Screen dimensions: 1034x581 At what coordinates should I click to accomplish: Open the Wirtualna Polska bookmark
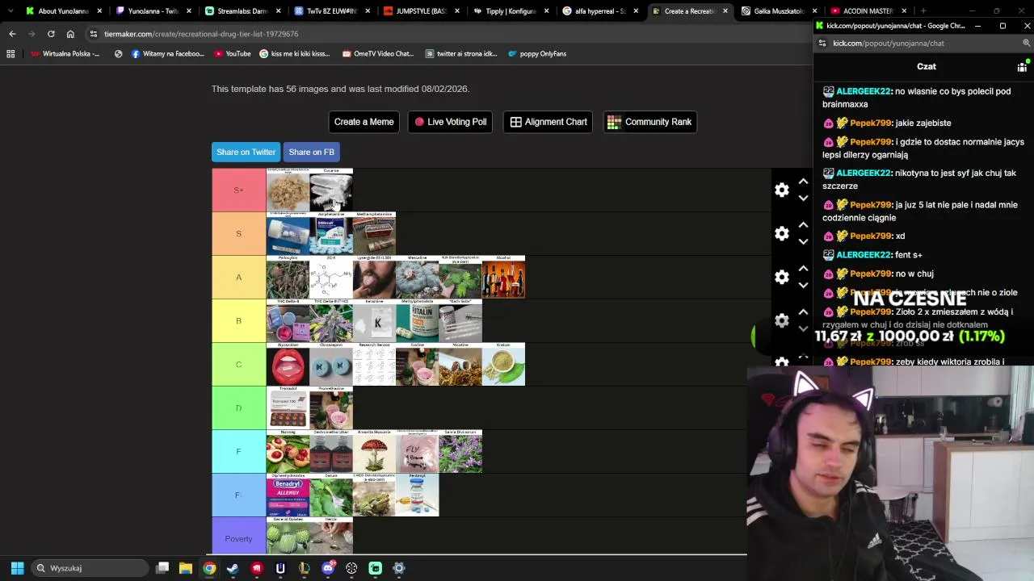65,54
